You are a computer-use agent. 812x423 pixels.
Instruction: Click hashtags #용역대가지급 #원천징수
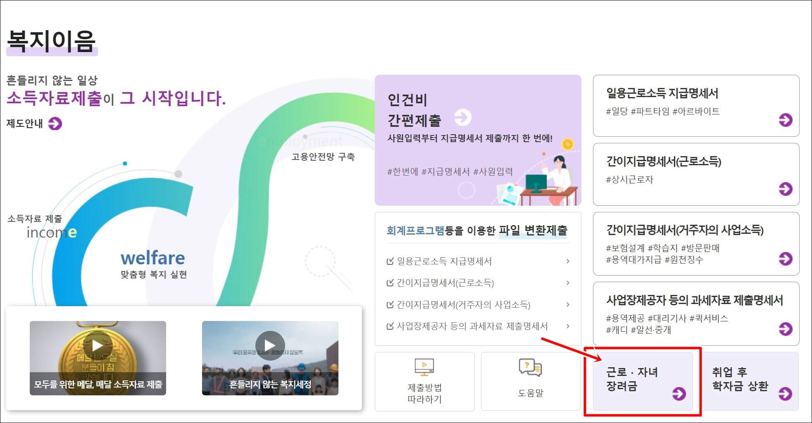655,259
